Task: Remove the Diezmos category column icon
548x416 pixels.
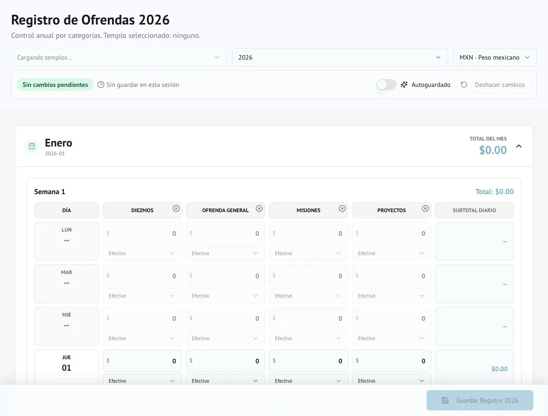Action: pyautogui.click(x=176, y=208)
